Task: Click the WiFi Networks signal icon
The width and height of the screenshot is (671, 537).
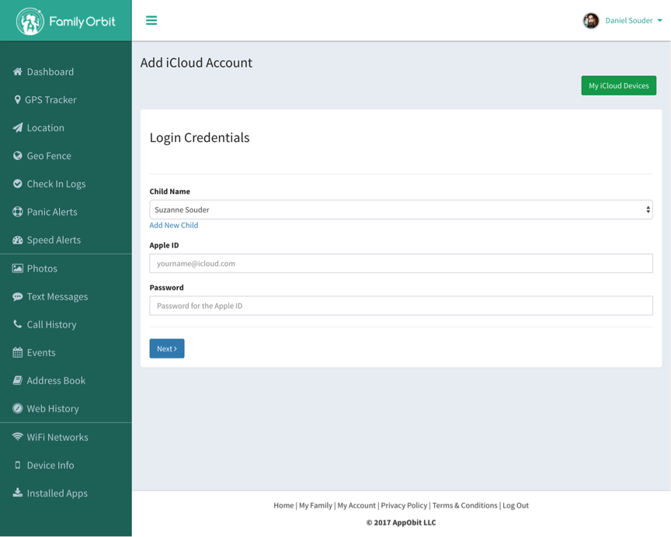Action: click(18, 437)
